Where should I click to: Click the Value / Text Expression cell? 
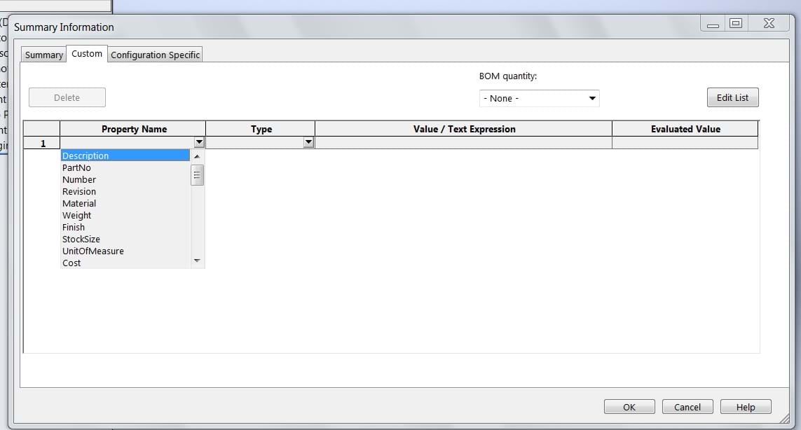tap(463, 143)
